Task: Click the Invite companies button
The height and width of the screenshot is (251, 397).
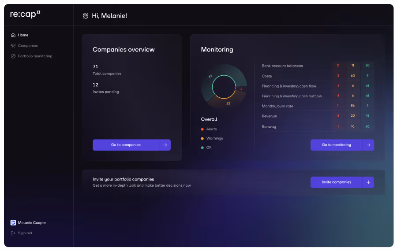Action: pyautogui.click(x=342, y=182)
